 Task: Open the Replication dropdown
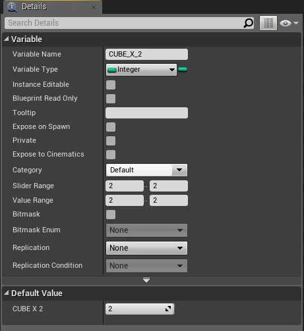[146, 248]
